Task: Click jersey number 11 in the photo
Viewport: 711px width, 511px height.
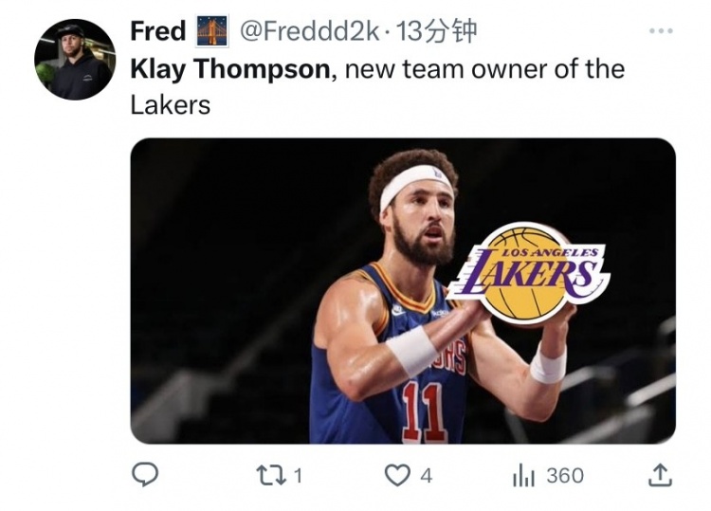Action: [x=423, y=414]
